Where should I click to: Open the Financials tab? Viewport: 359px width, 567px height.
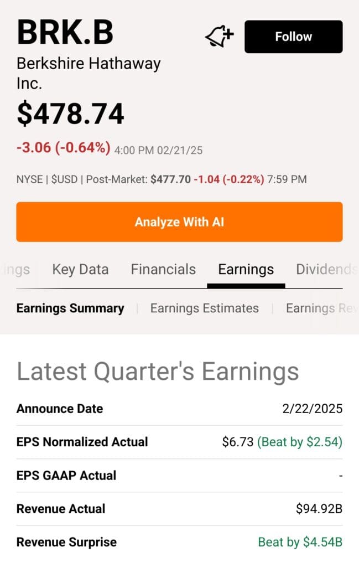(x=163, y=270)
